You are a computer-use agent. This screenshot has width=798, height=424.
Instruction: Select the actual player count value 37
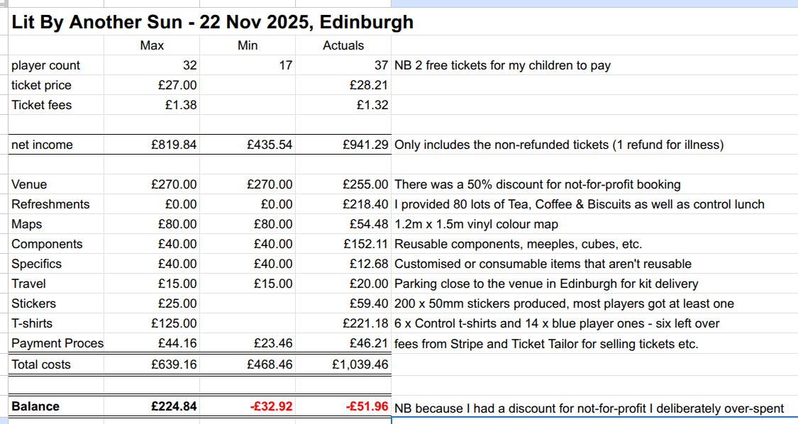tap(380, 65)
